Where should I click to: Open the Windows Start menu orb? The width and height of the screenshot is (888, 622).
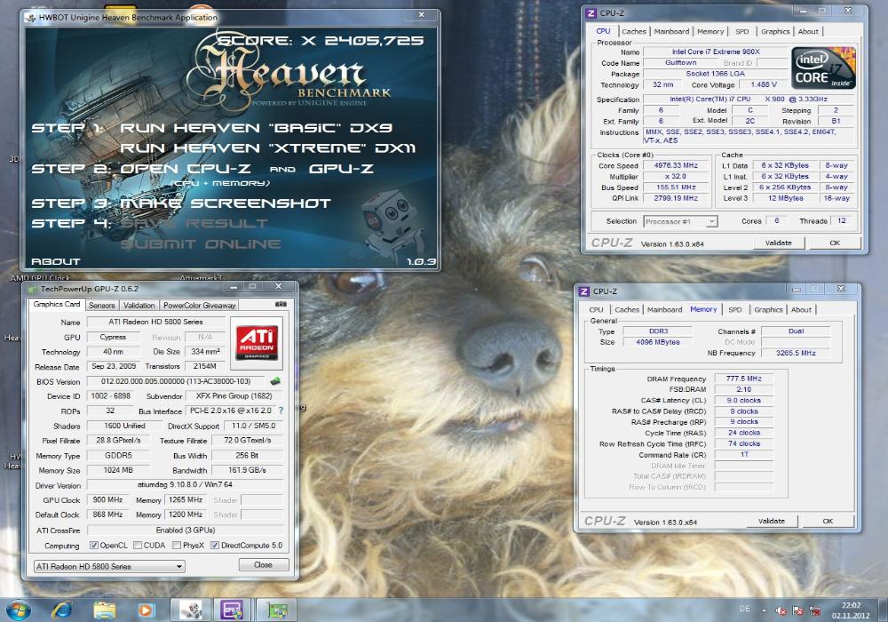(18, 610)
